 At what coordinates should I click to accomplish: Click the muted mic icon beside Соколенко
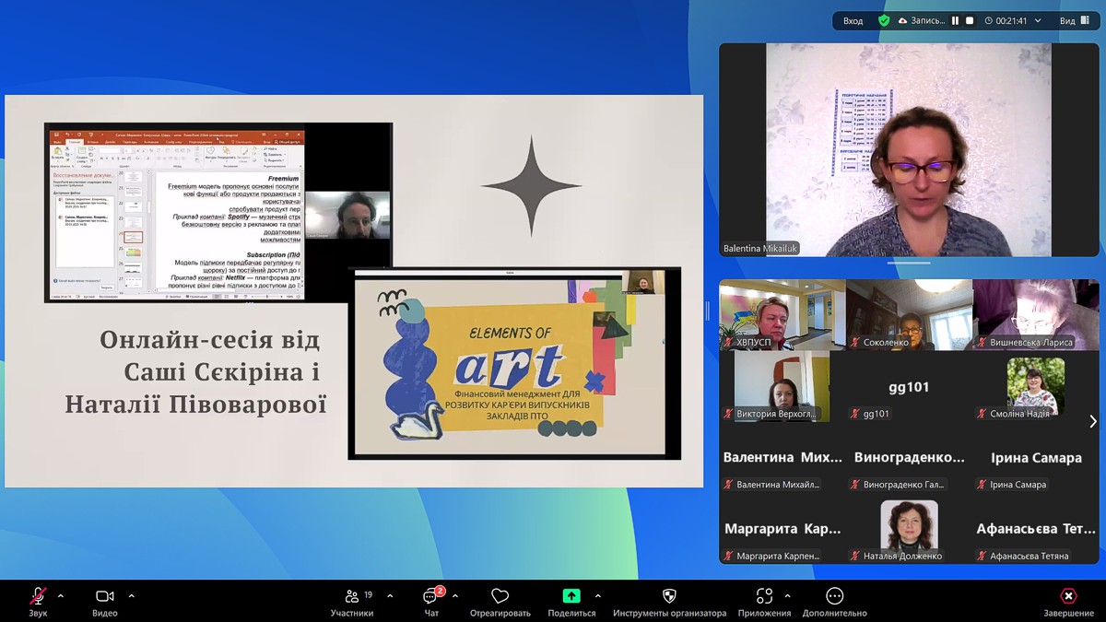[x=855, y=342]
